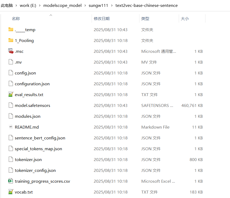Click the modified date of .____temp folder

[x=111, y=30]
